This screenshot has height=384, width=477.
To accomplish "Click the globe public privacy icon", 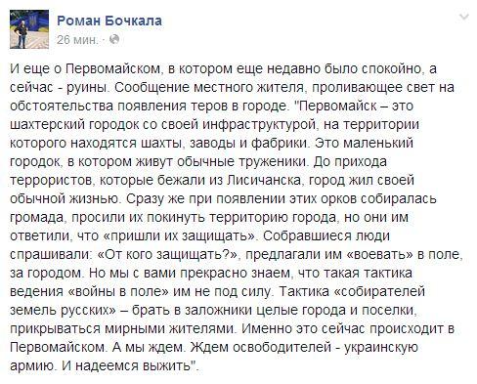I will tap(114, 39).
